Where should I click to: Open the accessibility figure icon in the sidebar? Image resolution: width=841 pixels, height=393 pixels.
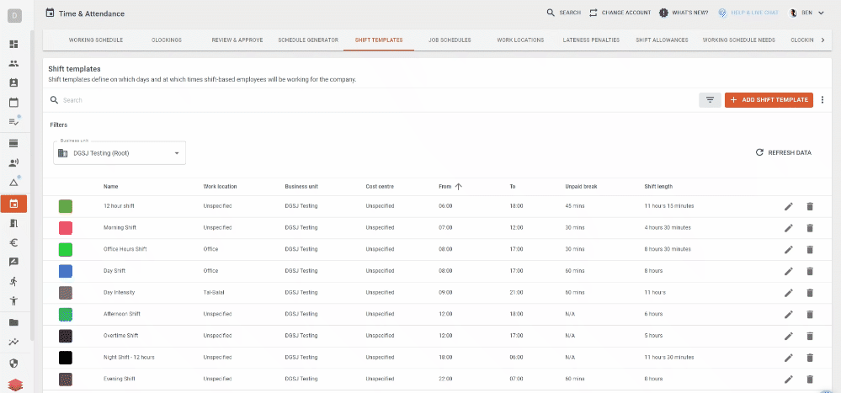14,300
